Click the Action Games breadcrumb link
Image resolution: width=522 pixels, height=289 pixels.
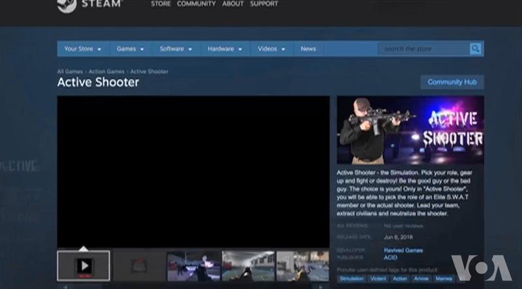[106, 71]
